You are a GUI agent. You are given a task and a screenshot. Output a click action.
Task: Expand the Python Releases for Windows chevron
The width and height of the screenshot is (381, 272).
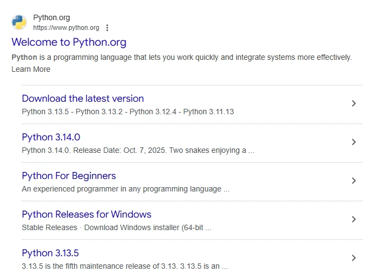pyautogui.click(x=354, y=219)
